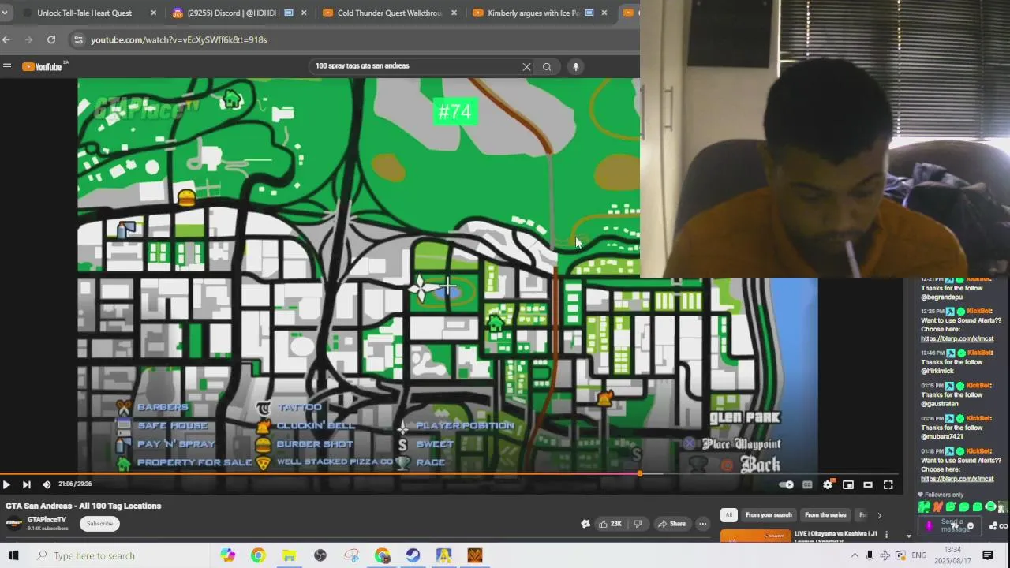Reload the current page
The height and width of the screenshot is (568, 1010).
[x=51, y=39]
